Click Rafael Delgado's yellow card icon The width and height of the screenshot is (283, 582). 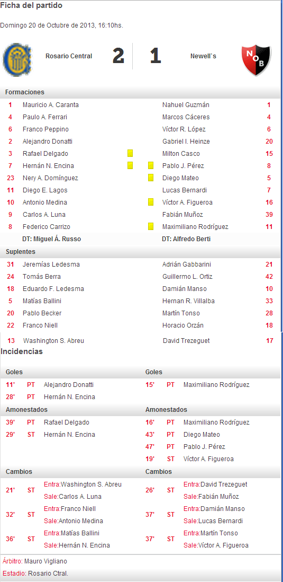[130, 153]
